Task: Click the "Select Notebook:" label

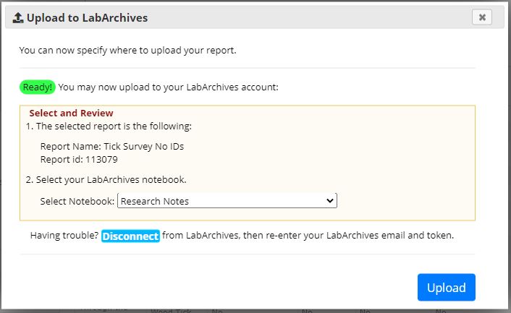Action: tap(77, 201)
